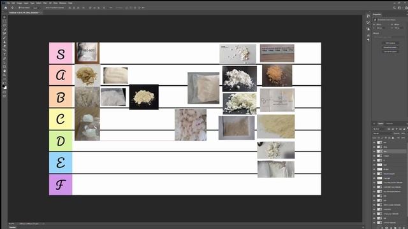
Task: Click the lock transparent pixels icon
Action: coord(379,138)
